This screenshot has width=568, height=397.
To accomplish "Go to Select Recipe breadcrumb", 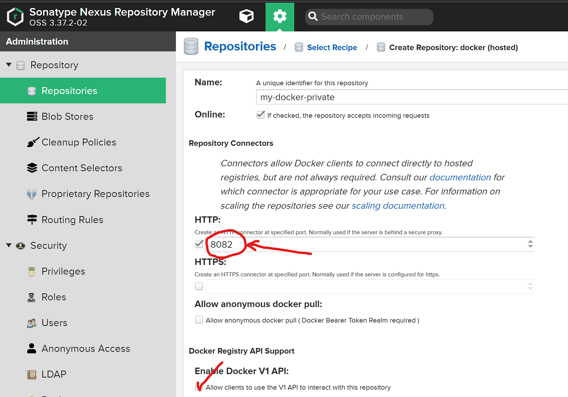I will [332, 47].
